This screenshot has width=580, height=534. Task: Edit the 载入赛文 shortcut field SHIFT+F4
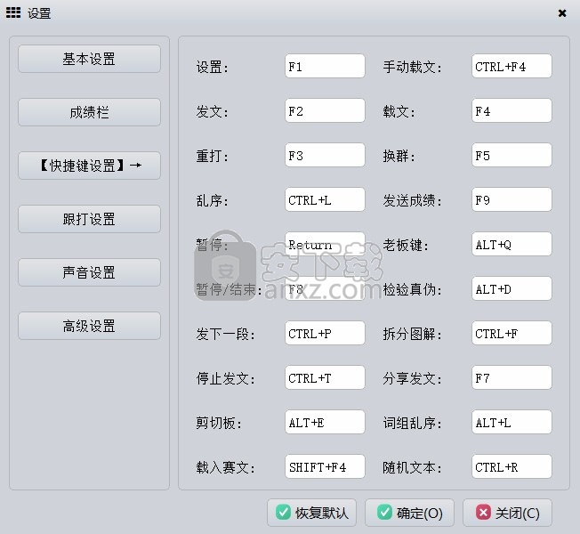[x=325, y=466]
